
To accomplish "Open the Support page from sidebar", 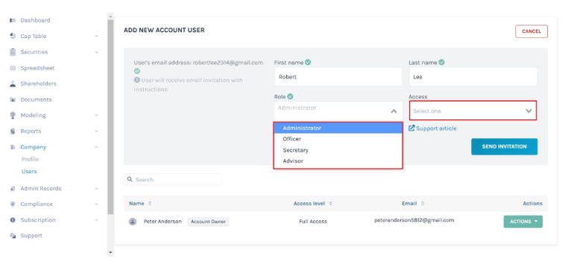I will pos(31,235).
